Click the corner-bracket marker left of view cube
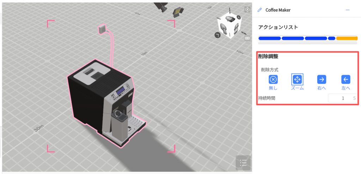361x174 pixels. [x=218, y=35]
